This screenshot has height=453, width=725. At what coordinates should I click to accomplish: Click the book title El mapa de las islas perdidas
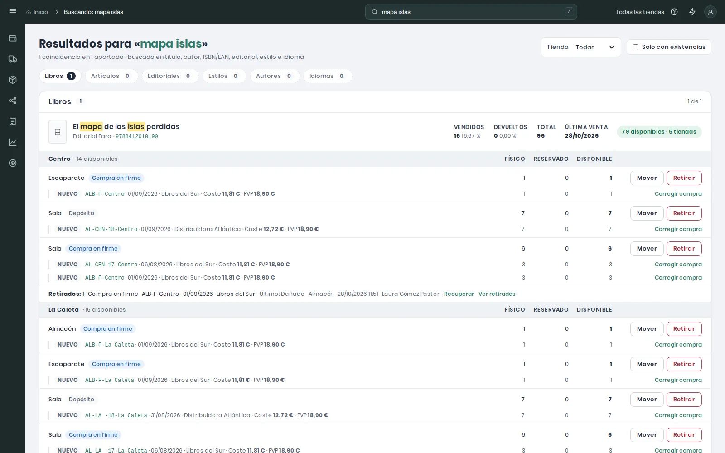click(x=126, y=127)
